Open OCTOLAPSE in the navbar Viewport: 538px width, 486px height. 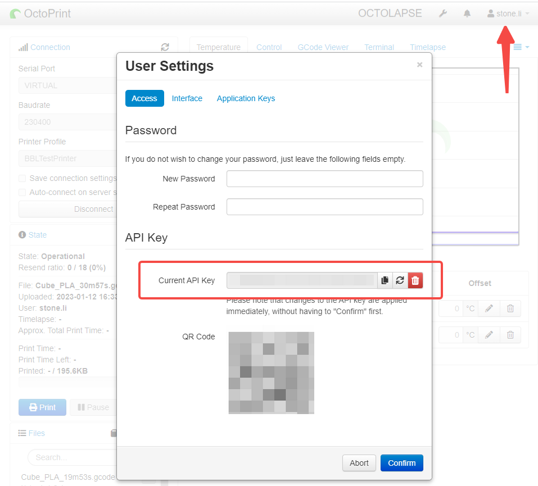pos(390,13)
